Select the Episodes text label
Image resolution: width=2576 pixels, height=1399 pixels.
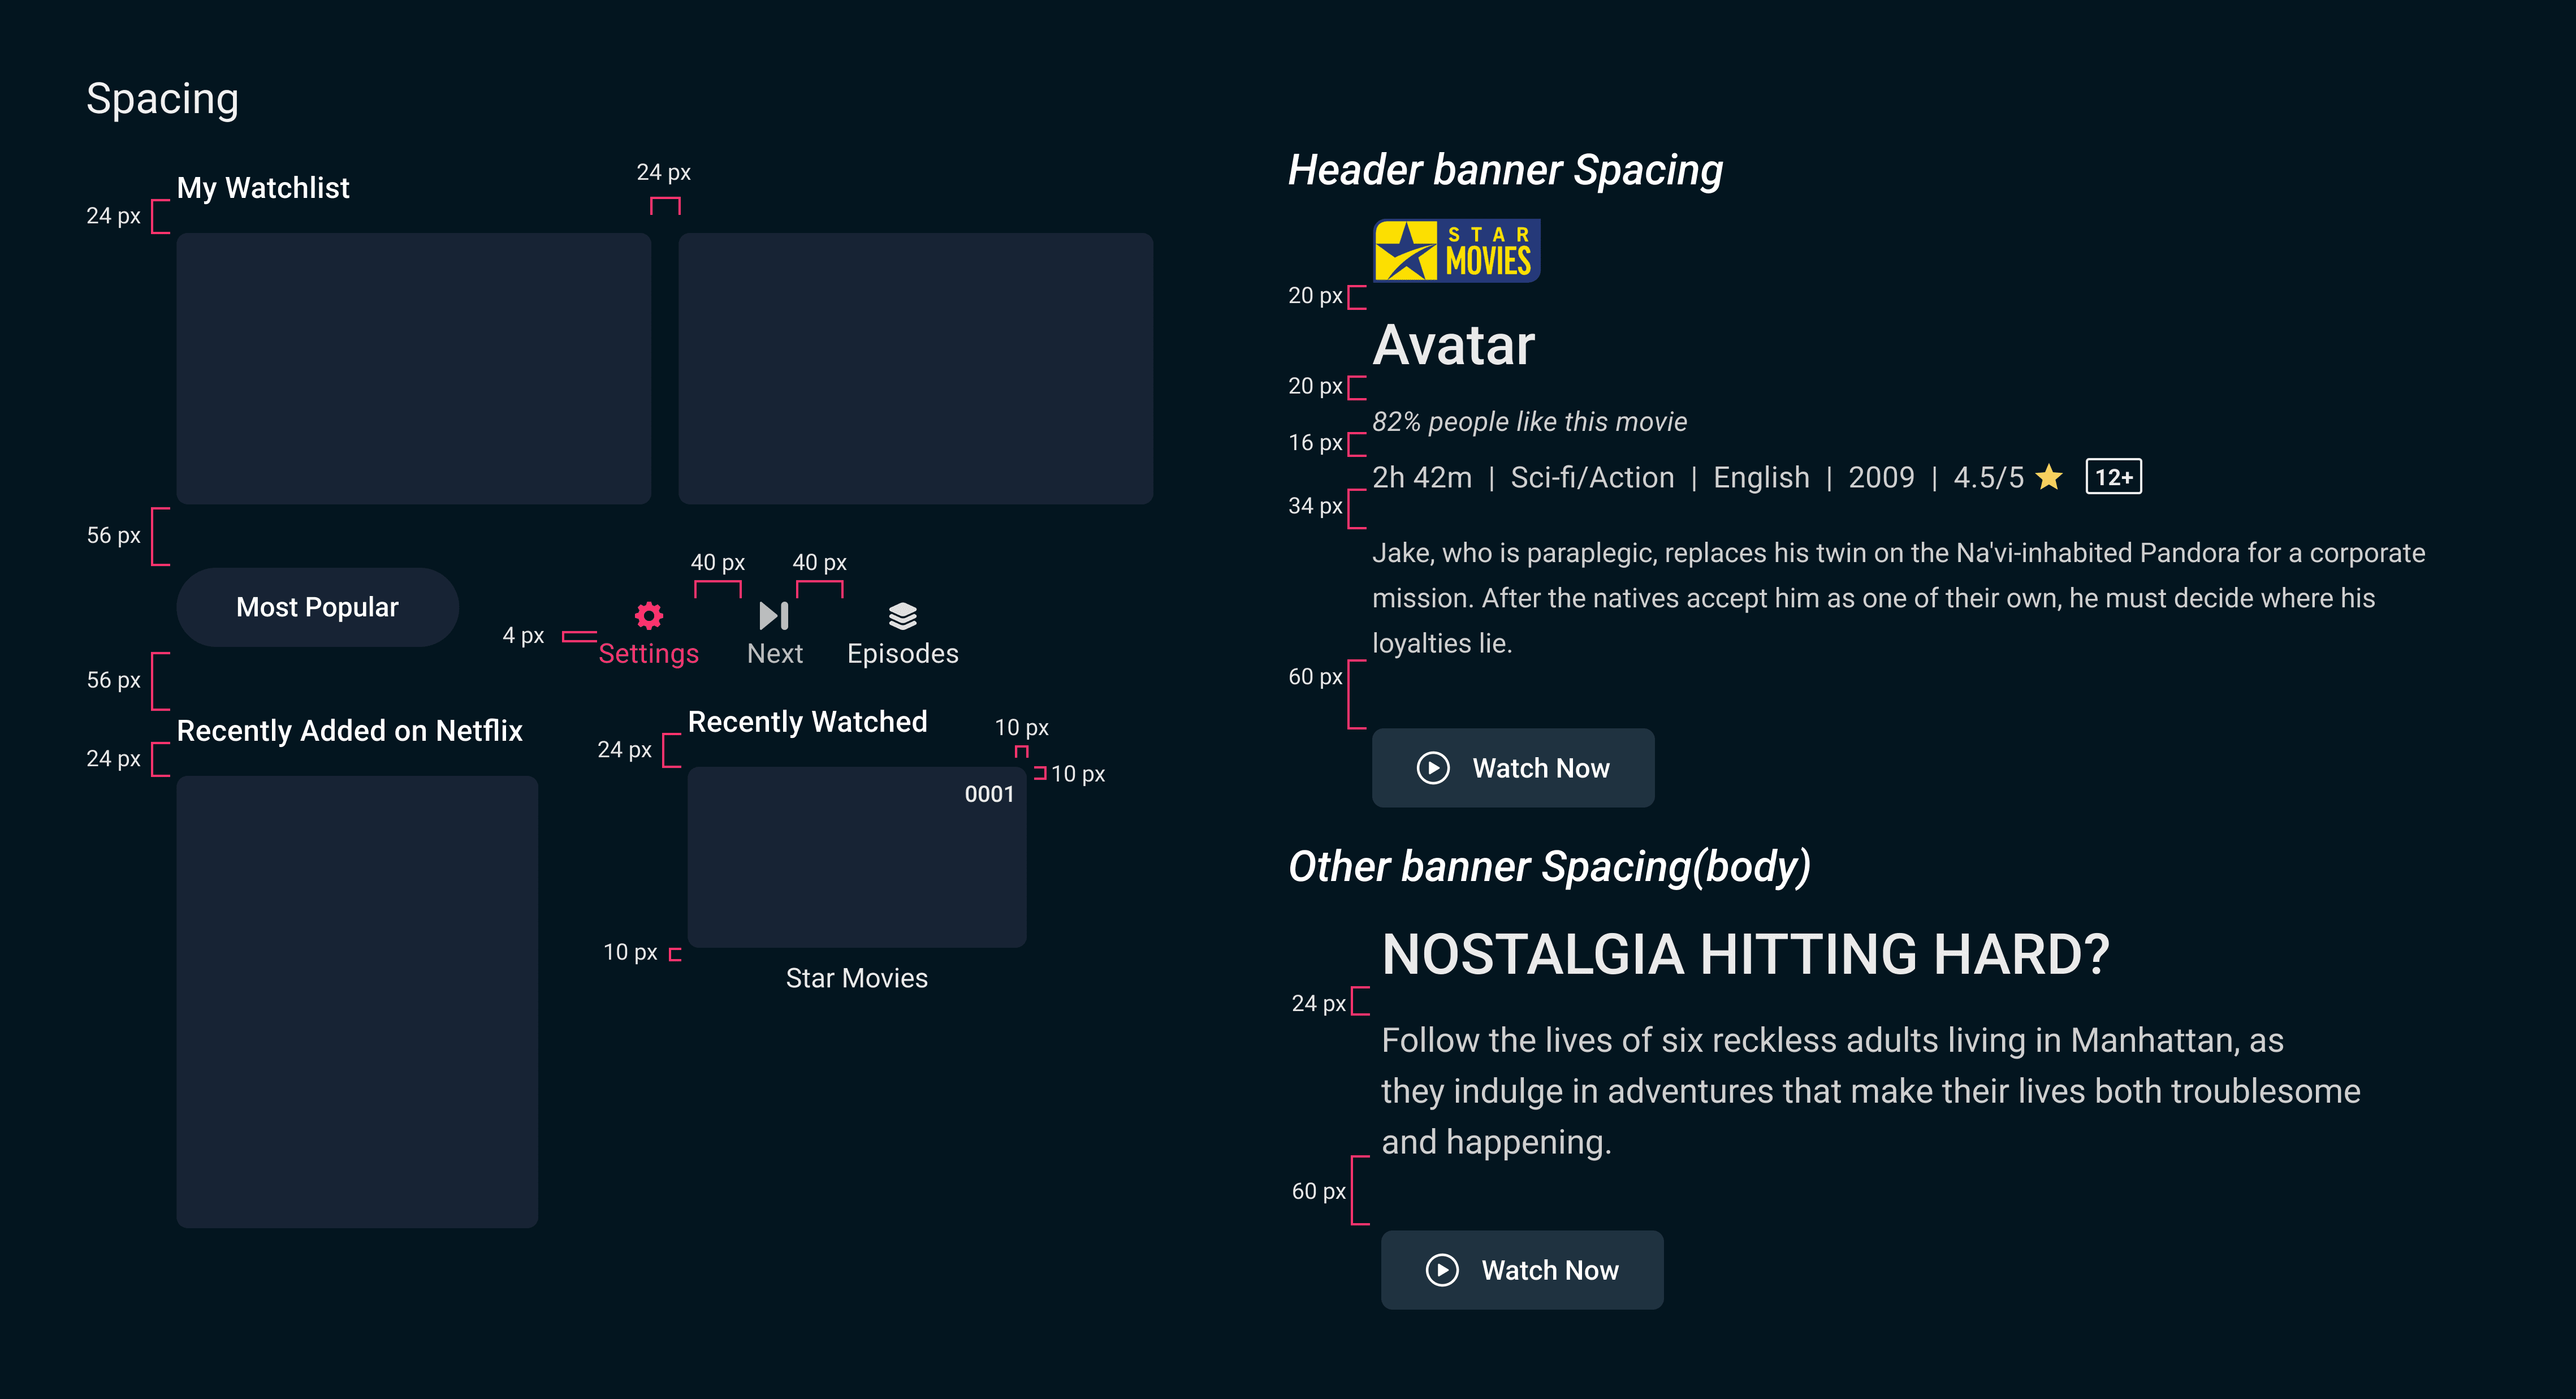tap(902, 653)
